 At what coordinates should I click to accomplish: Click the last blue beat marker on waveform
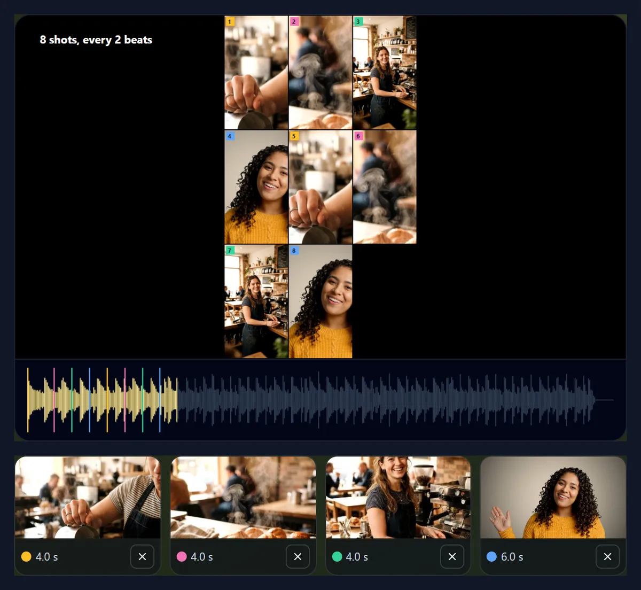[x=160, y=400]
